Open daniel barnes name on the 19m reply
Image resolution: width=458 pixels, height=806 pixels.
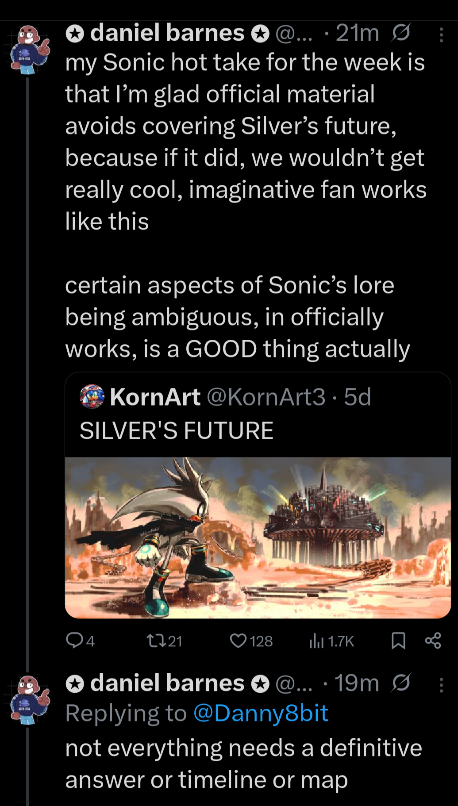click(x=167, y=683)
